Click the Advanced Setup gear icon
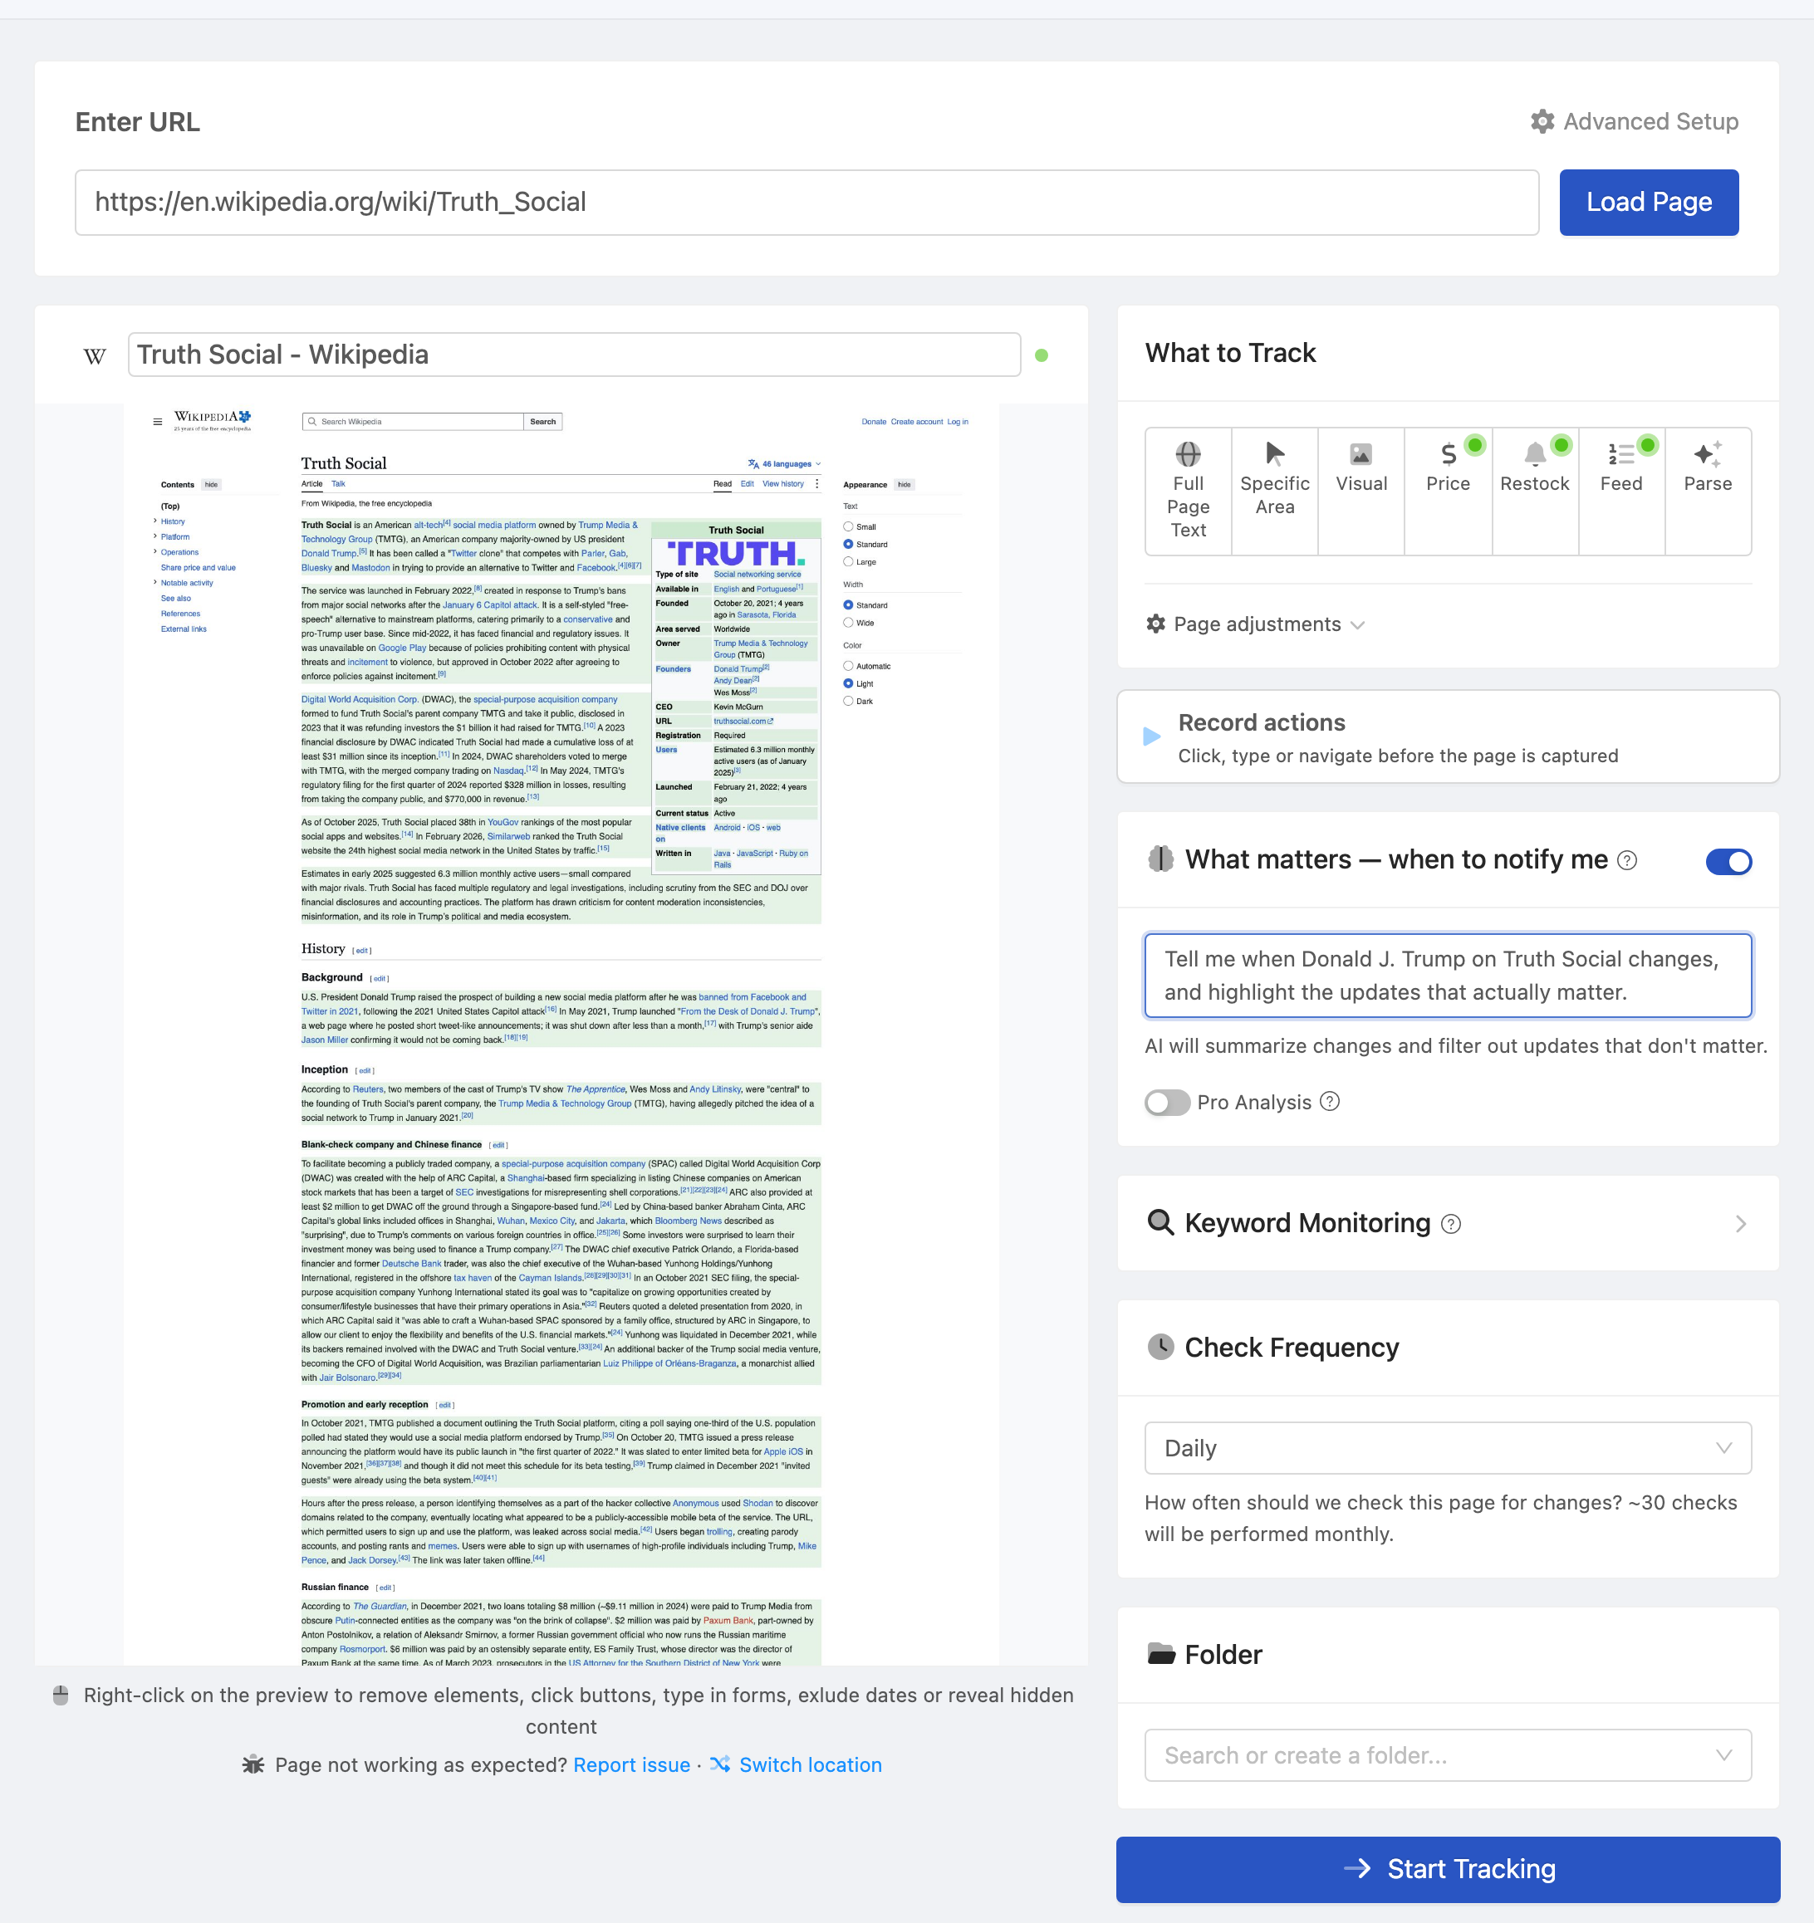Viewport: 1814px width, 1923px height. coord(1542,122)
